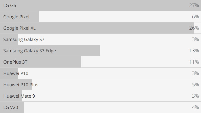Image resolution: width=201 pixels, height=113 pixels.
Task: Click the Samsung Galaxy S7 label
Action: coord(24,40)
